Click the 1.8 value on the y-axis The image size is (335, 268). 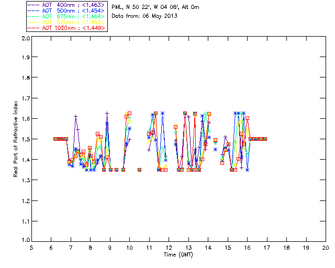26,77
